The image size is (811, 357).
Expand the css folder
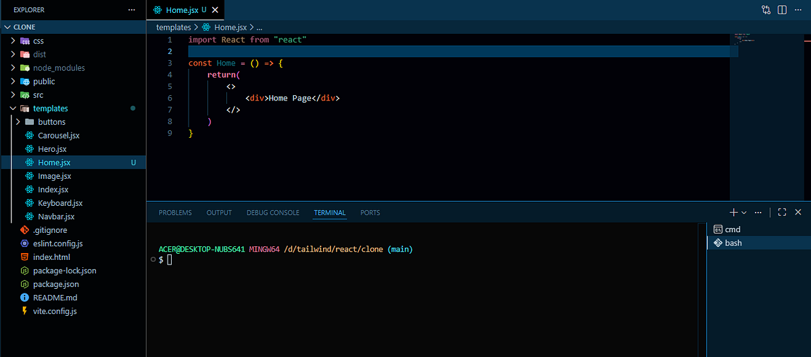[74, 40]
